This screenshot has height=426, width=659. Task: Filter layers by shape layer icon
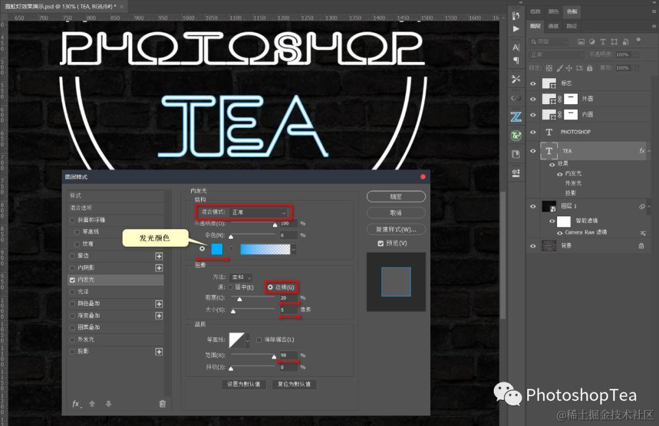click(x=614, y=41)
